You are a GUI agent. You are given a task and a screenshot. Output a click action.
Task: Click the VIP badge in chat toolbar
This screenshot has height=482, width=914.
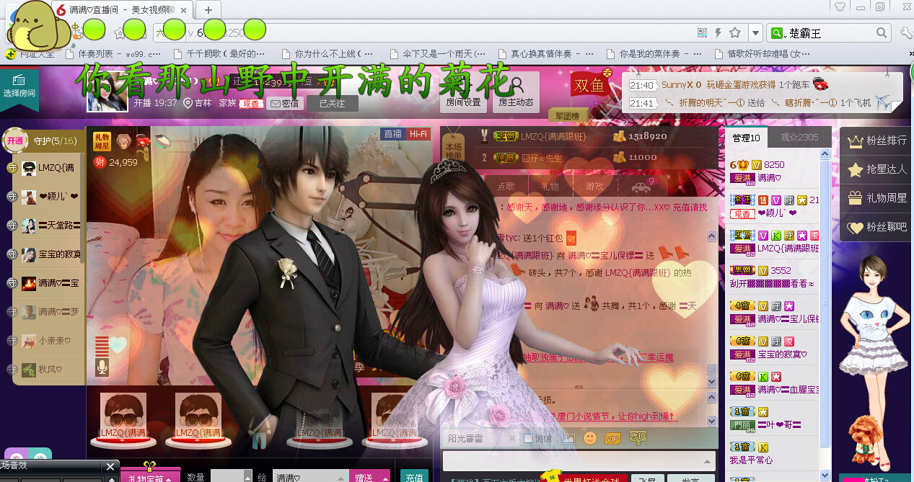point(613,438)
